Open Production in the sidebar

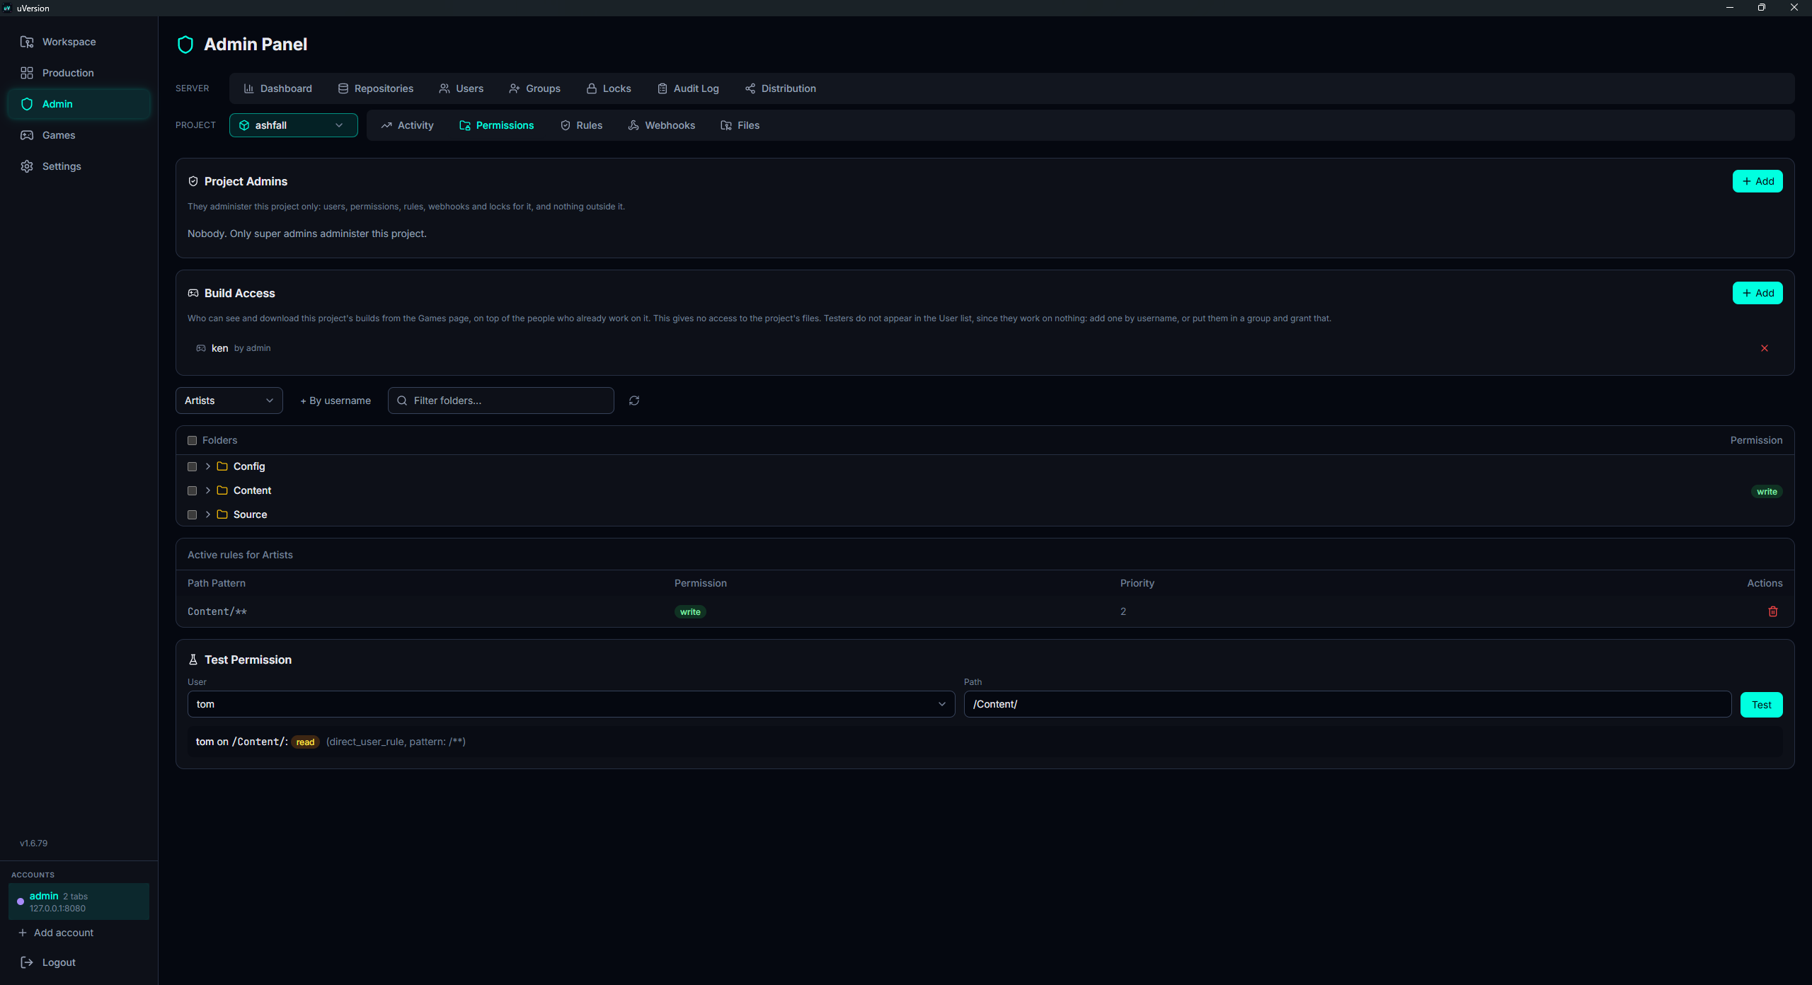(79, 73)
